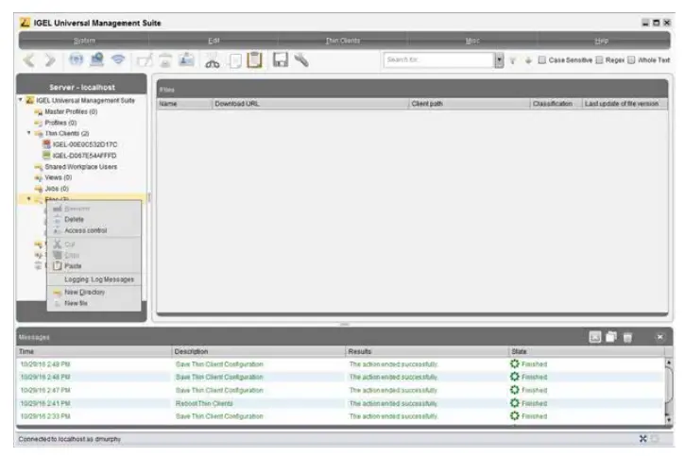Open the search history dropdown arrow
Viewport: 684px width, 456px height.
tap(499, 60)
